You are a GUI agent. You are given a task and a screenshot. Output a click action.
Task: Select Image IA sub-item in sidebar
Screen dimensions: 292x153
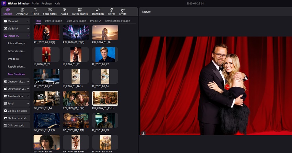tap(13, 59)
